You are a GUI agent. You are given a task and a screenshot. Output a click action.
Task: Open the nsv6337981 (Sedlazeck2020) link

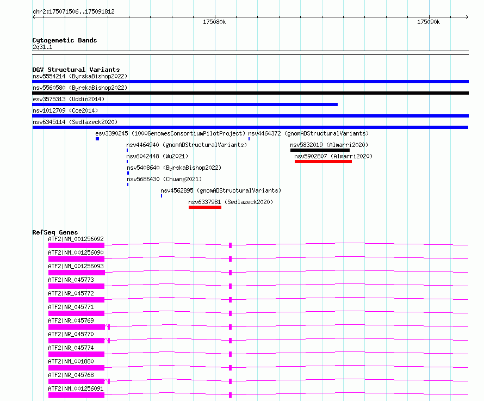(x=231, y=202)
